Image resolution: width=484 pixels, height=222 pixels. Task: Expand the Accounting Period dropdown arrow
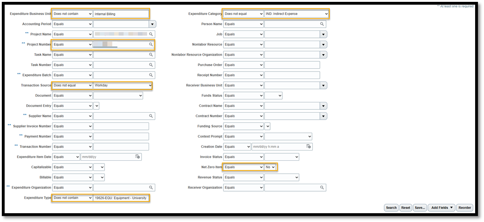(x=152, y=24)
